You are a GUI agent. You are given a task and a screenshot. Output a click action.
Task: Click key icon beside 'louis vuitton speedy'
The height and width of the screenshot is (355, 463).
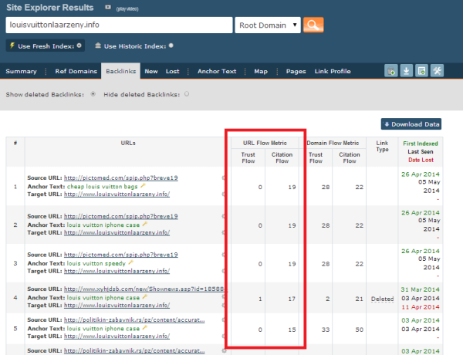131,262
